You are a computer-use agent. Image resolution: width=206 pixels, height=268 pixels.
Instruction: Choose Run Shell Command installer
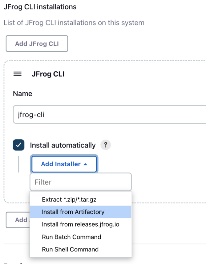tap(71, 249)
